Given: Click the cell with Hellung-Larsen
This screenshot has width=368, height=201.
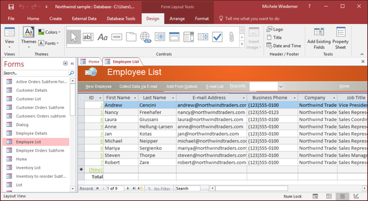Looking at the screenshot, I should click(157, 127).
